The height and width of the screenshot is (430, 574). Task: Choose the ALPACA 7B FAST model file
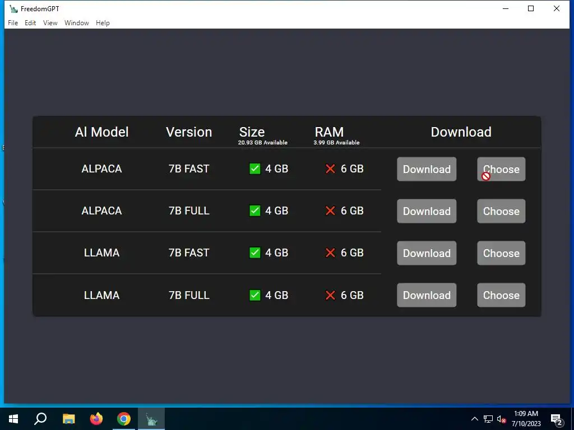(x=501, y=169)
